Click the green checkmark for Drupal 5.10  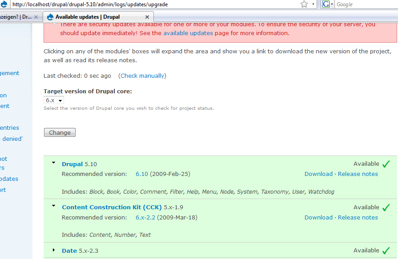tap(386, 164)
